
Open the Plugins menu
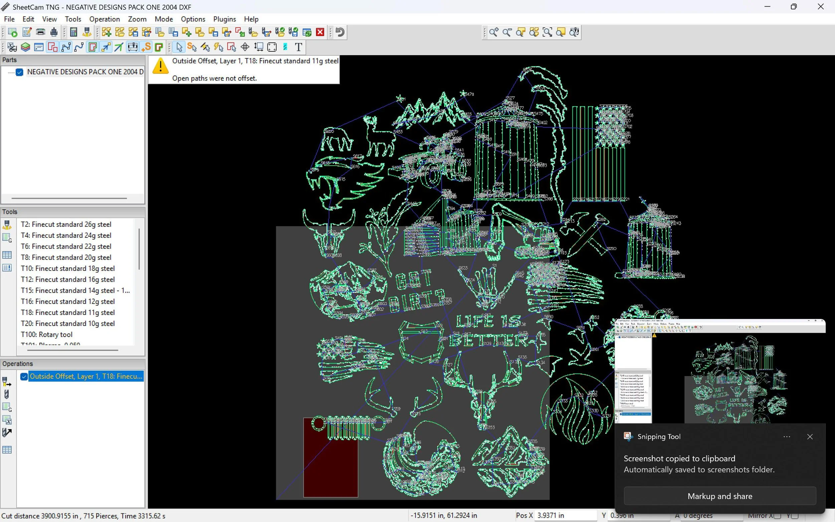pyautogui.click(x=224, y=19)
